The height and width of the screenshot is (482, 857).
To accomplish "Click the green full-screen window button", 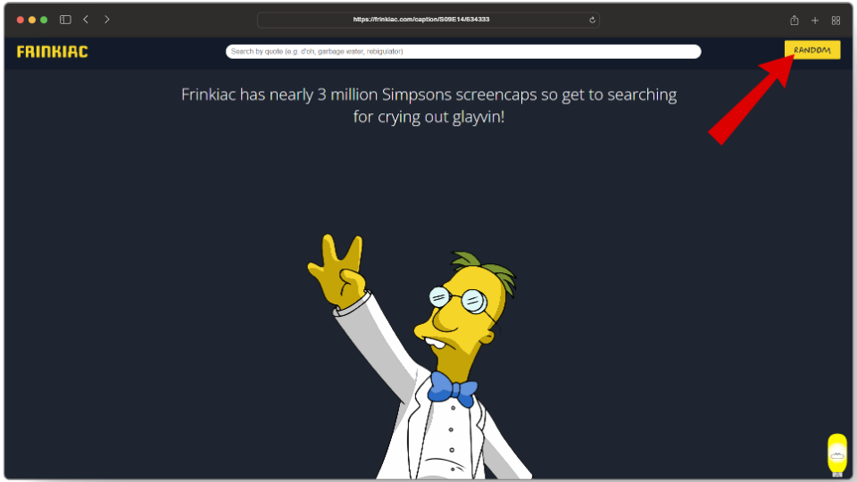I will click(x=44, y=20).
